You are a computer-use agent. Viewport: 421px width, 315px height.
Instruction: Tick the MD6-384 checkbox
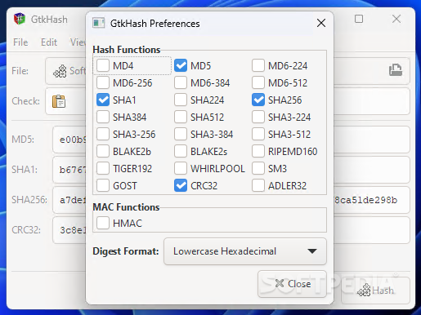[181, 82]
